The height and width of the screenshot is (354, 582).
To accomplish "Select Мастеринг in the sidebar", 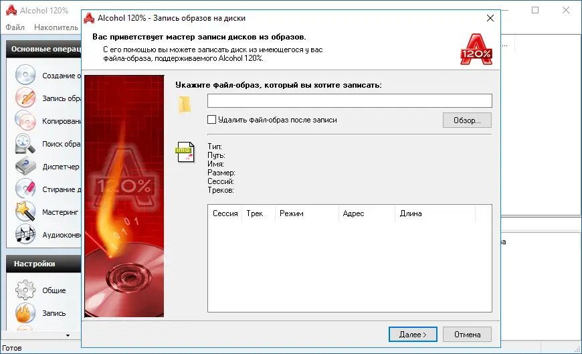I will (x=60, y=212).
